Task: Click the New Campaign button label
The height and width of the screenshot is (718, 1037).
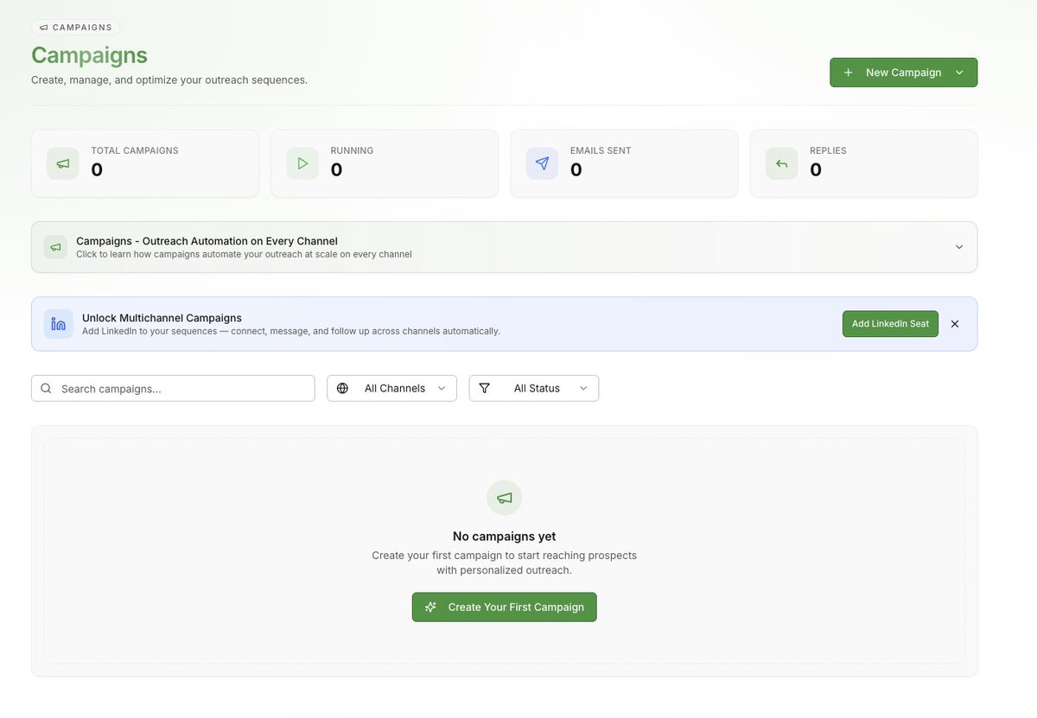Action: pos(904,73)
